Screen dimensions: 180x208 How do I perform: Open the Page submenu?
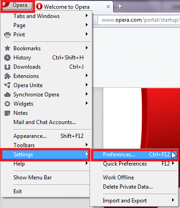pyautogui.click(x=46, y=25)
